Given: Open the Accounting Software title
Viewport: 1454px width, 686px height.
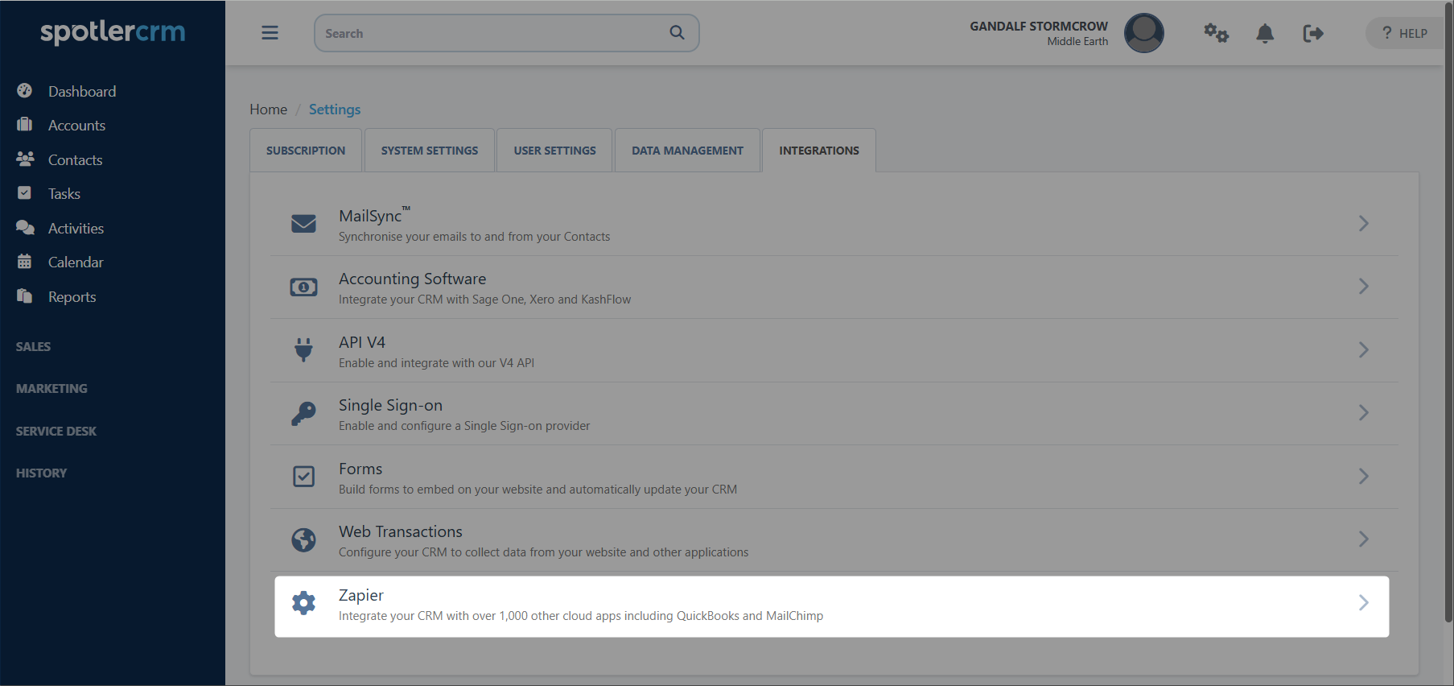Looking at the screenshot, I should click(x=412, y=279).
